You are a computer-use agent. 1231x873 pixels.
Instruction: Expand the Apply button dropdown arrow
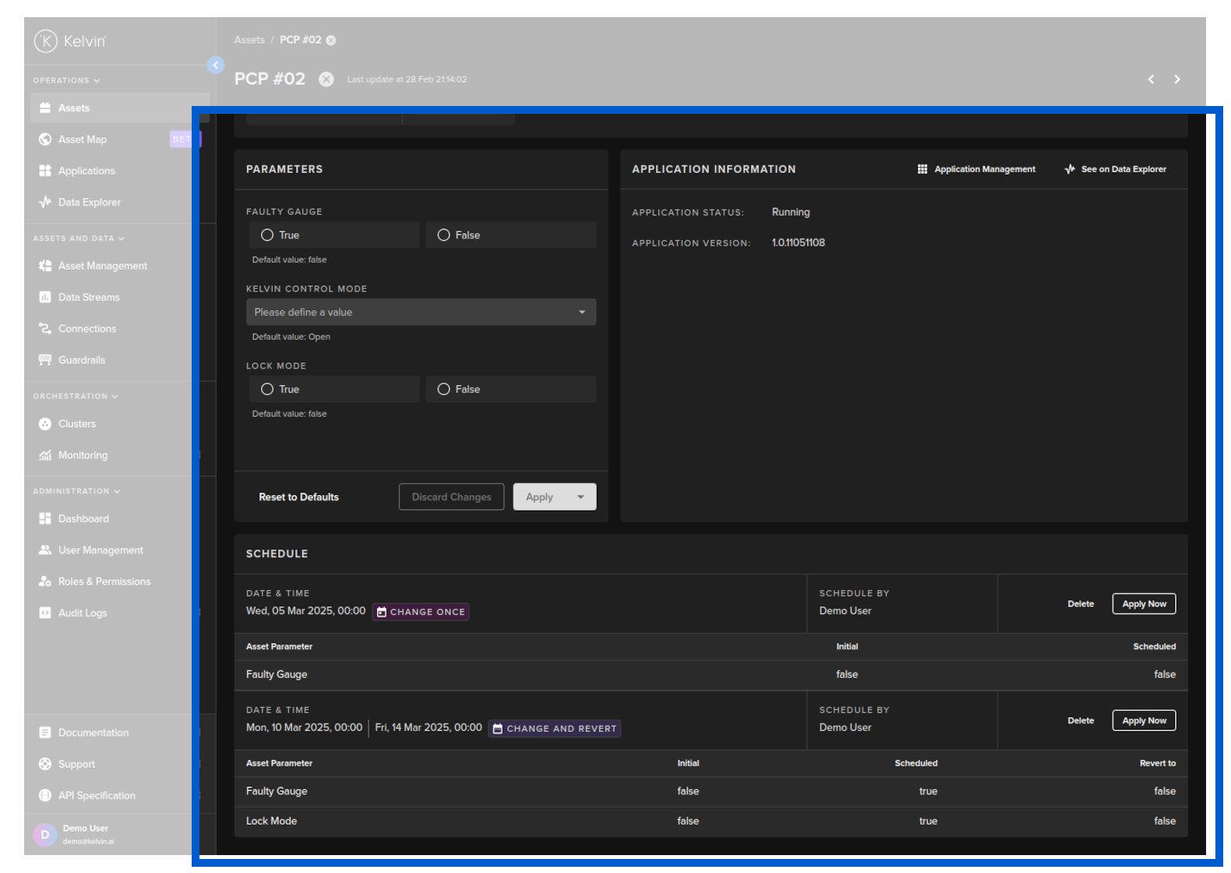coord(580,497)
